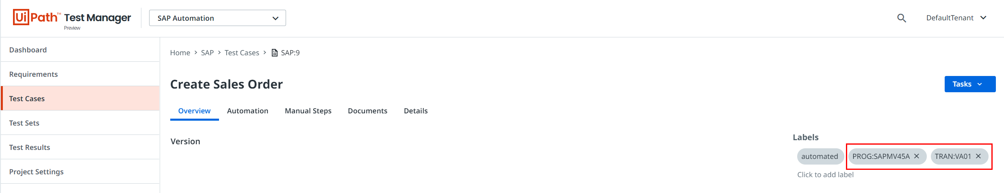Switch to the Automation tab
This screenshot has height=193, width=1004.
point(247,111)
